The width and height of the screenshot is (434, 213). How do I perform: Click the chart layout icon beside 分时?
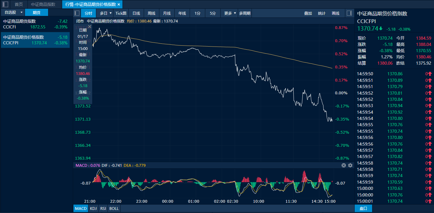77,13
